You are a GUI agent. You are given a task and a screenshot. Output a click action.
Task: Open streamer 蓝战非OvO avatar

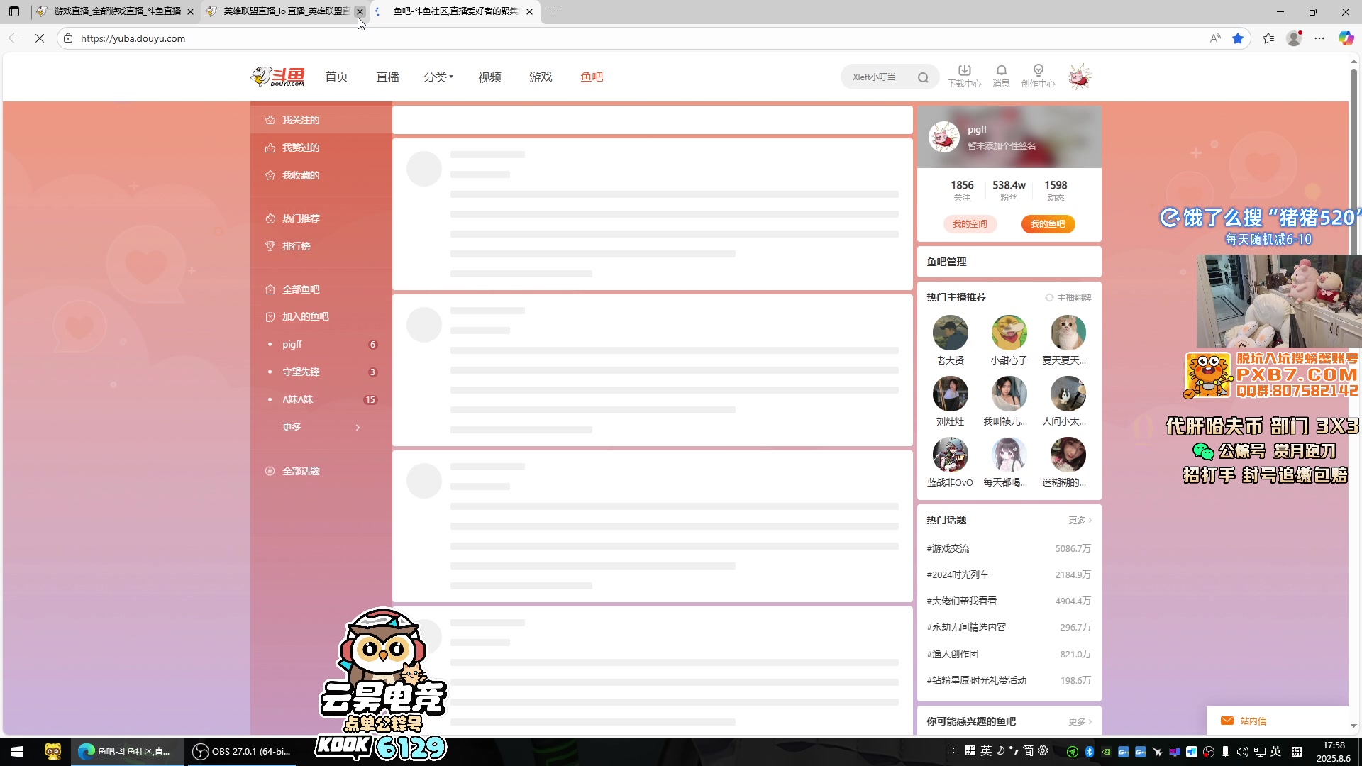950,455
